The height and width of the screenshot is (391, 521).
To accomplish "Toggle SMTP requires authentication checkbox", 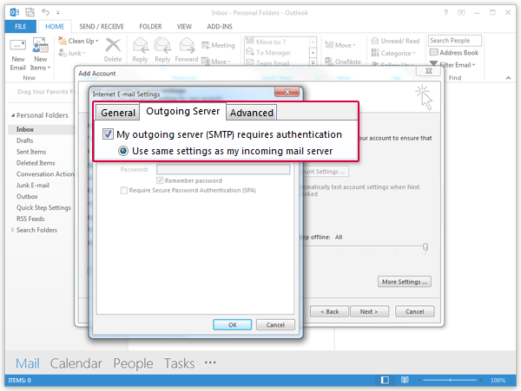I will tap(108, 134).
